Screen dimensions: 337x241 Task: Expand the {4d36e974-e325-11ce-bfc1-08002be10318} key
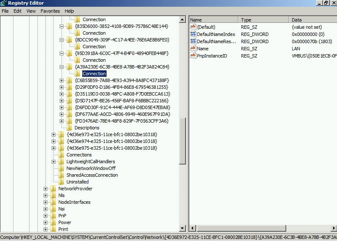(53, 141)
